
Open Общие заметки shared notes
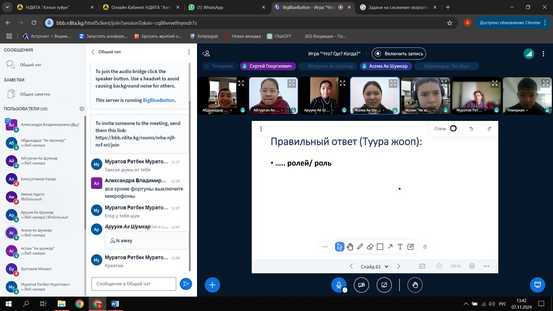35,94
